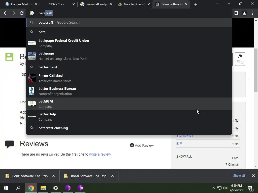Close the downloads bar
The height and width of the screenshot is (193, 258).
pyautogui.click(x=253, y=176)
